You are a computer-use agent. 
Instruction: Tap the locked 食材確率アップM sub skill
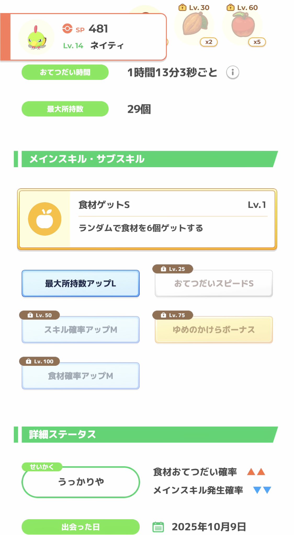[x=81, y=376]
